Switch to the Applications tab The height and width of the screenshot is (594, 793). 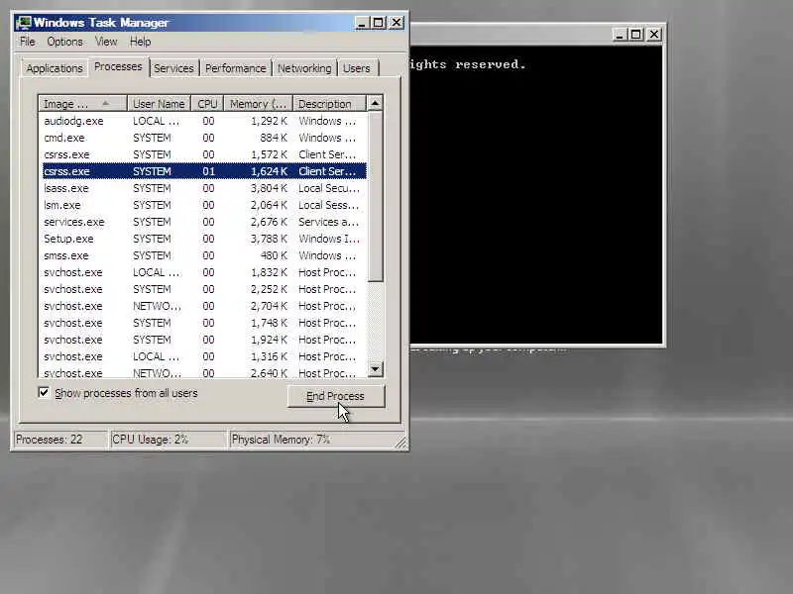[55, 68]
